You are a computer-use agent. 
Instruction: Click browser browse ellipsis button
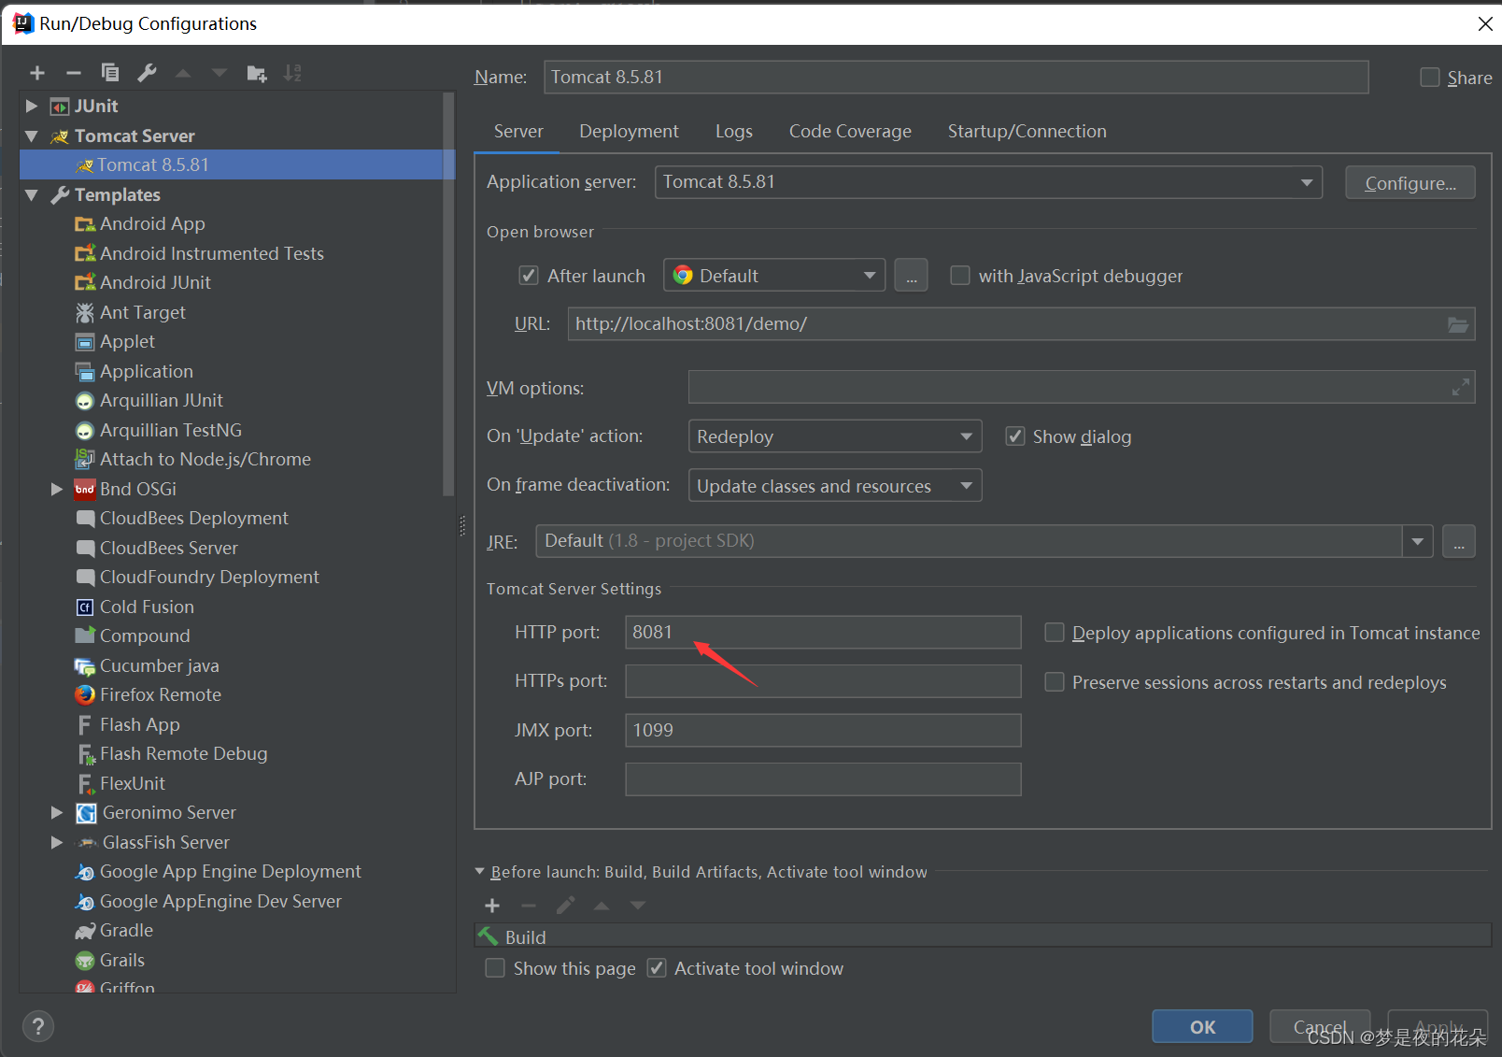911,276
